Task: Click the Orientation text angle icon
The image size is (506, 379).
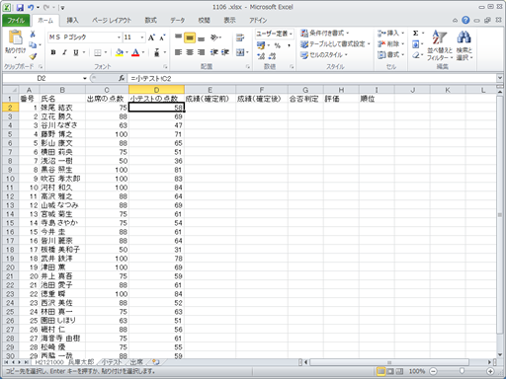Action: click(x=214, y=38)
